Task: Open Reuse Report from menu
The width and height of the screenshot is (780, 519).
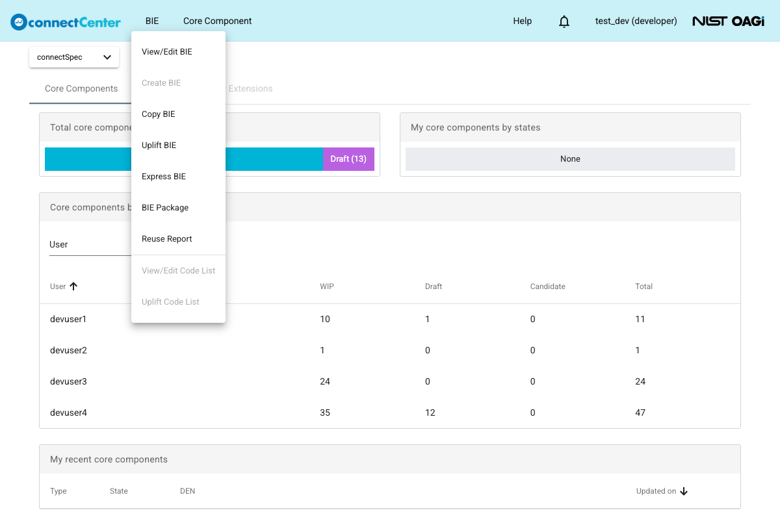Action: 178,239
